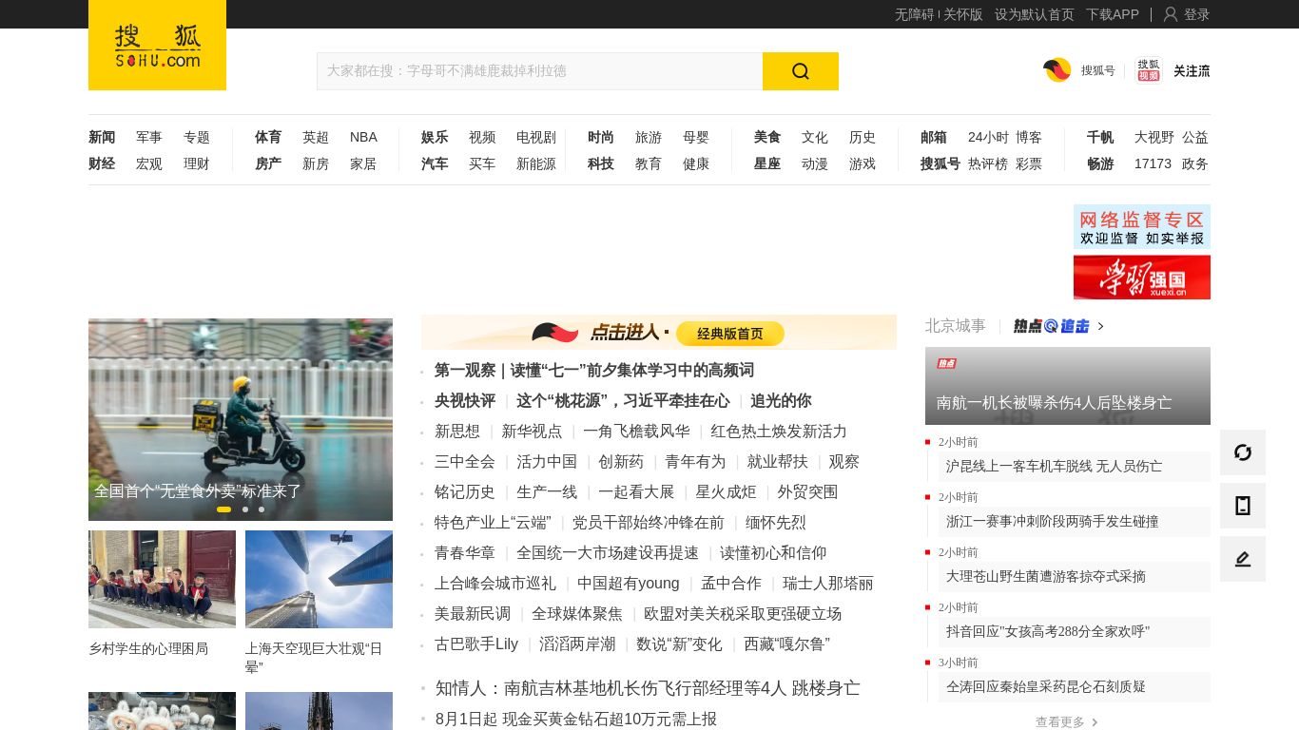Open the 汽车 channel
Viewport: 1299px width, 730px height.
point(435,163)
